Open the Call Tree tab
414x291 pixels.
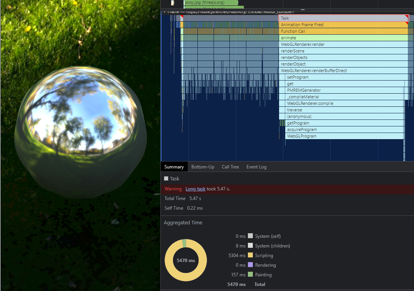click(x=230, y=167)
